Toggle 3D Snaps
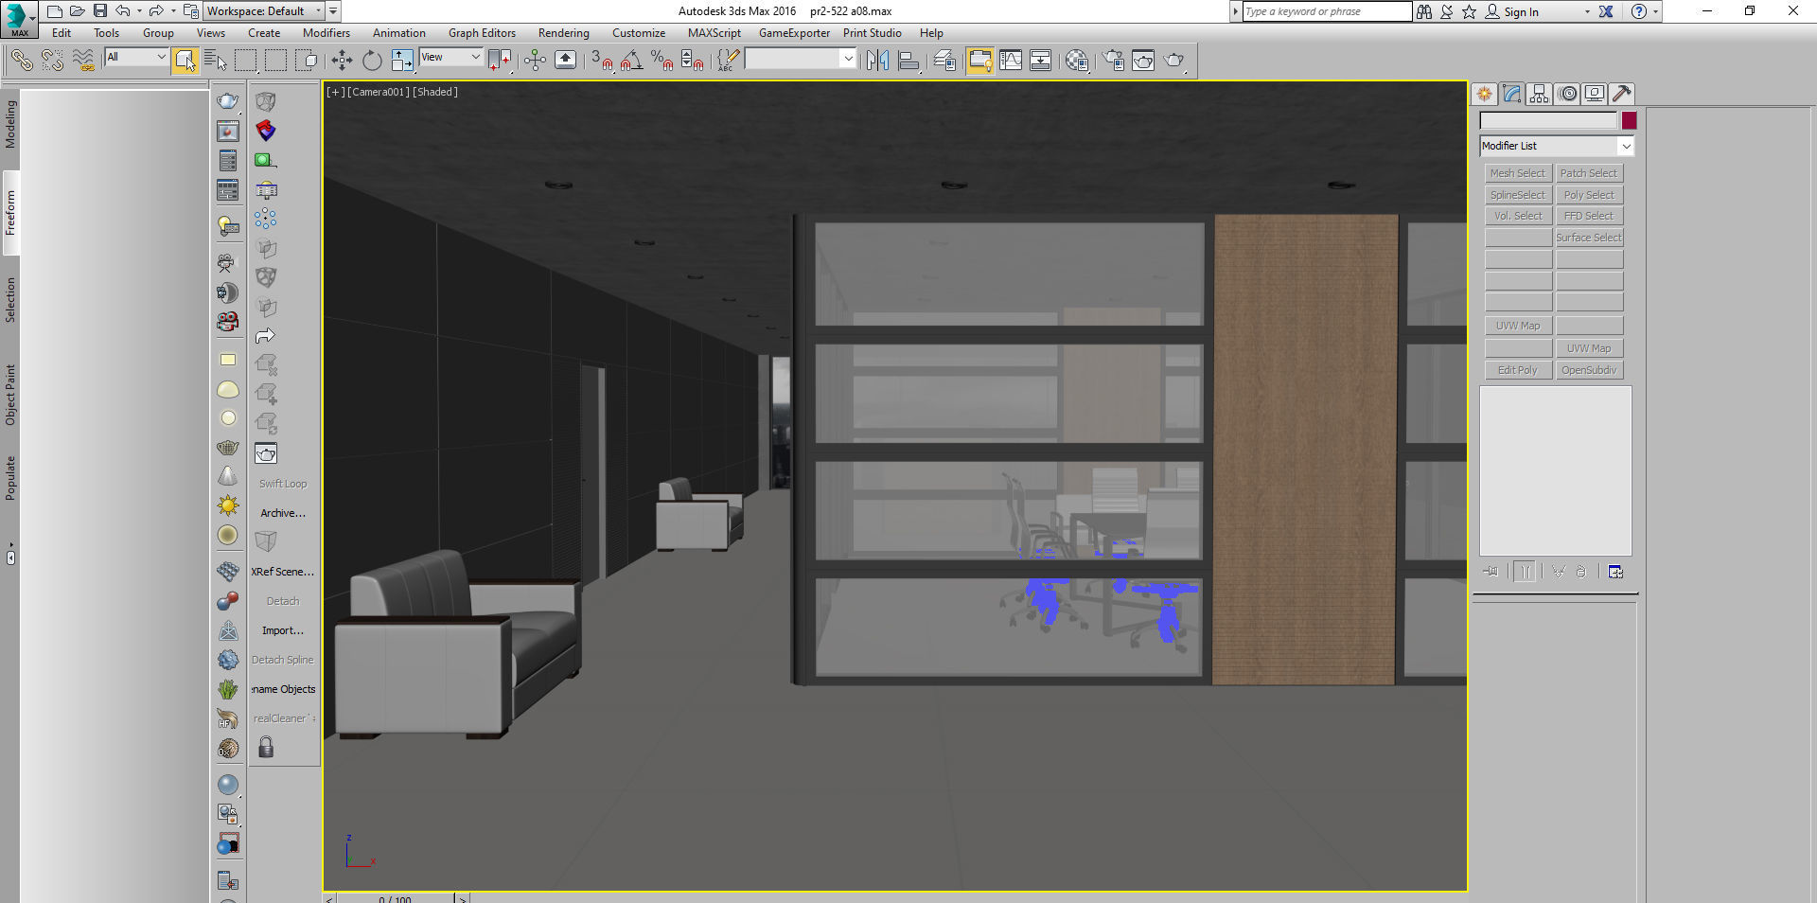 coord(602,61)
